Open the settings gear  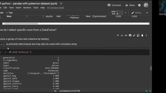point(139,5)
